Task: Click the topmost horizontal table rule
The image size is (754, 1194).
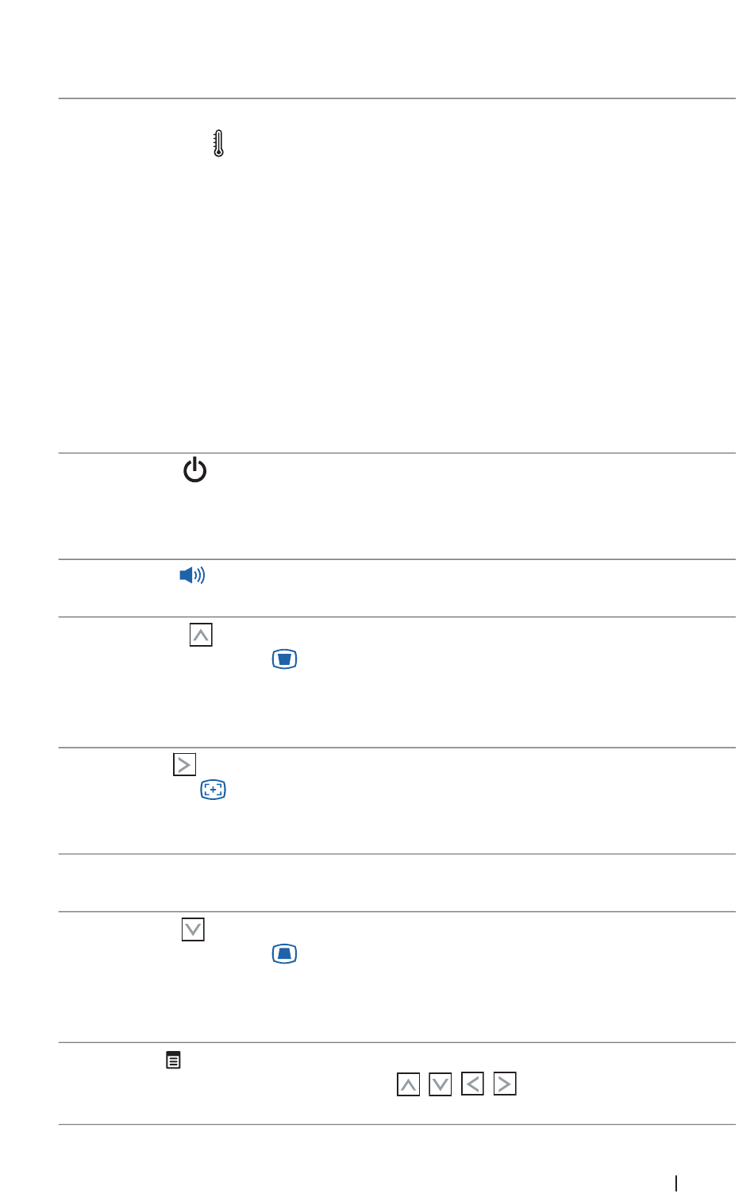Action: 397,99
